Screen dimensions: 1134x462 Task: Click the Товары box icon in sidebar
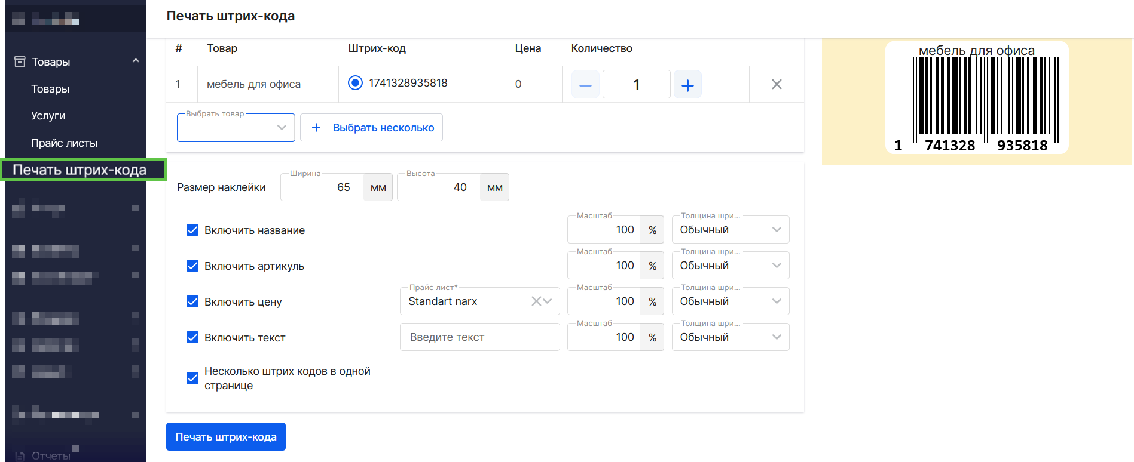coord(20,61)
